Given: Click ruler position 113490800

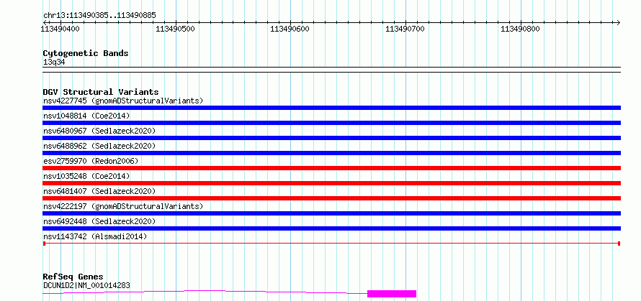Looking at the screenshot, I should (x=521, y=29).
